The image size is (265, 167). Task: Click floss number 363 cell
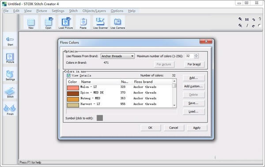(x=123, y=98)
